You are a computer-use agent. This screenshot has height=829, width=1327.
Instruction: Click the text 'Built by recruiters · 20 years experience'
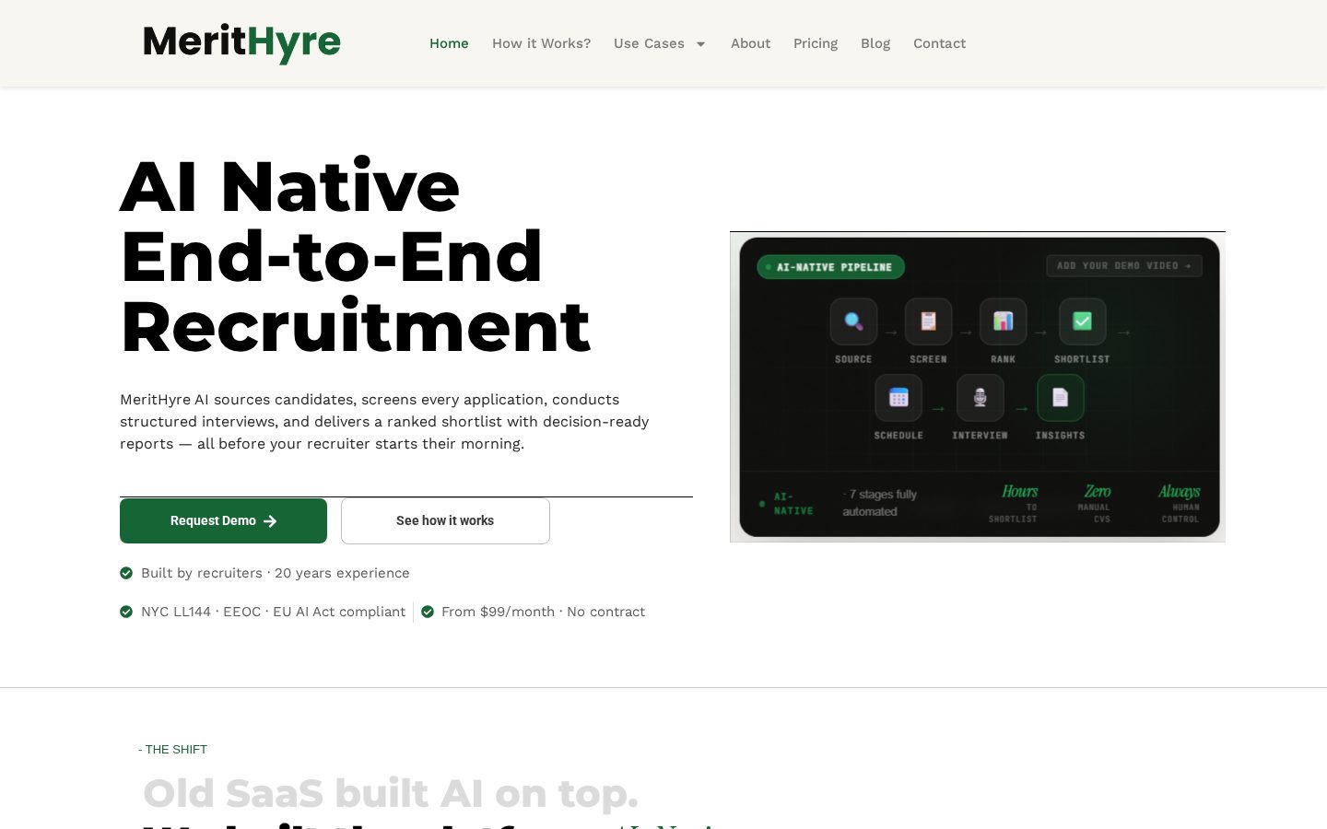tap(276, 573)
